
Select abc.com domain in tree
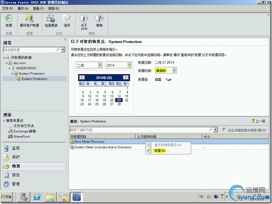click(20, 63)
